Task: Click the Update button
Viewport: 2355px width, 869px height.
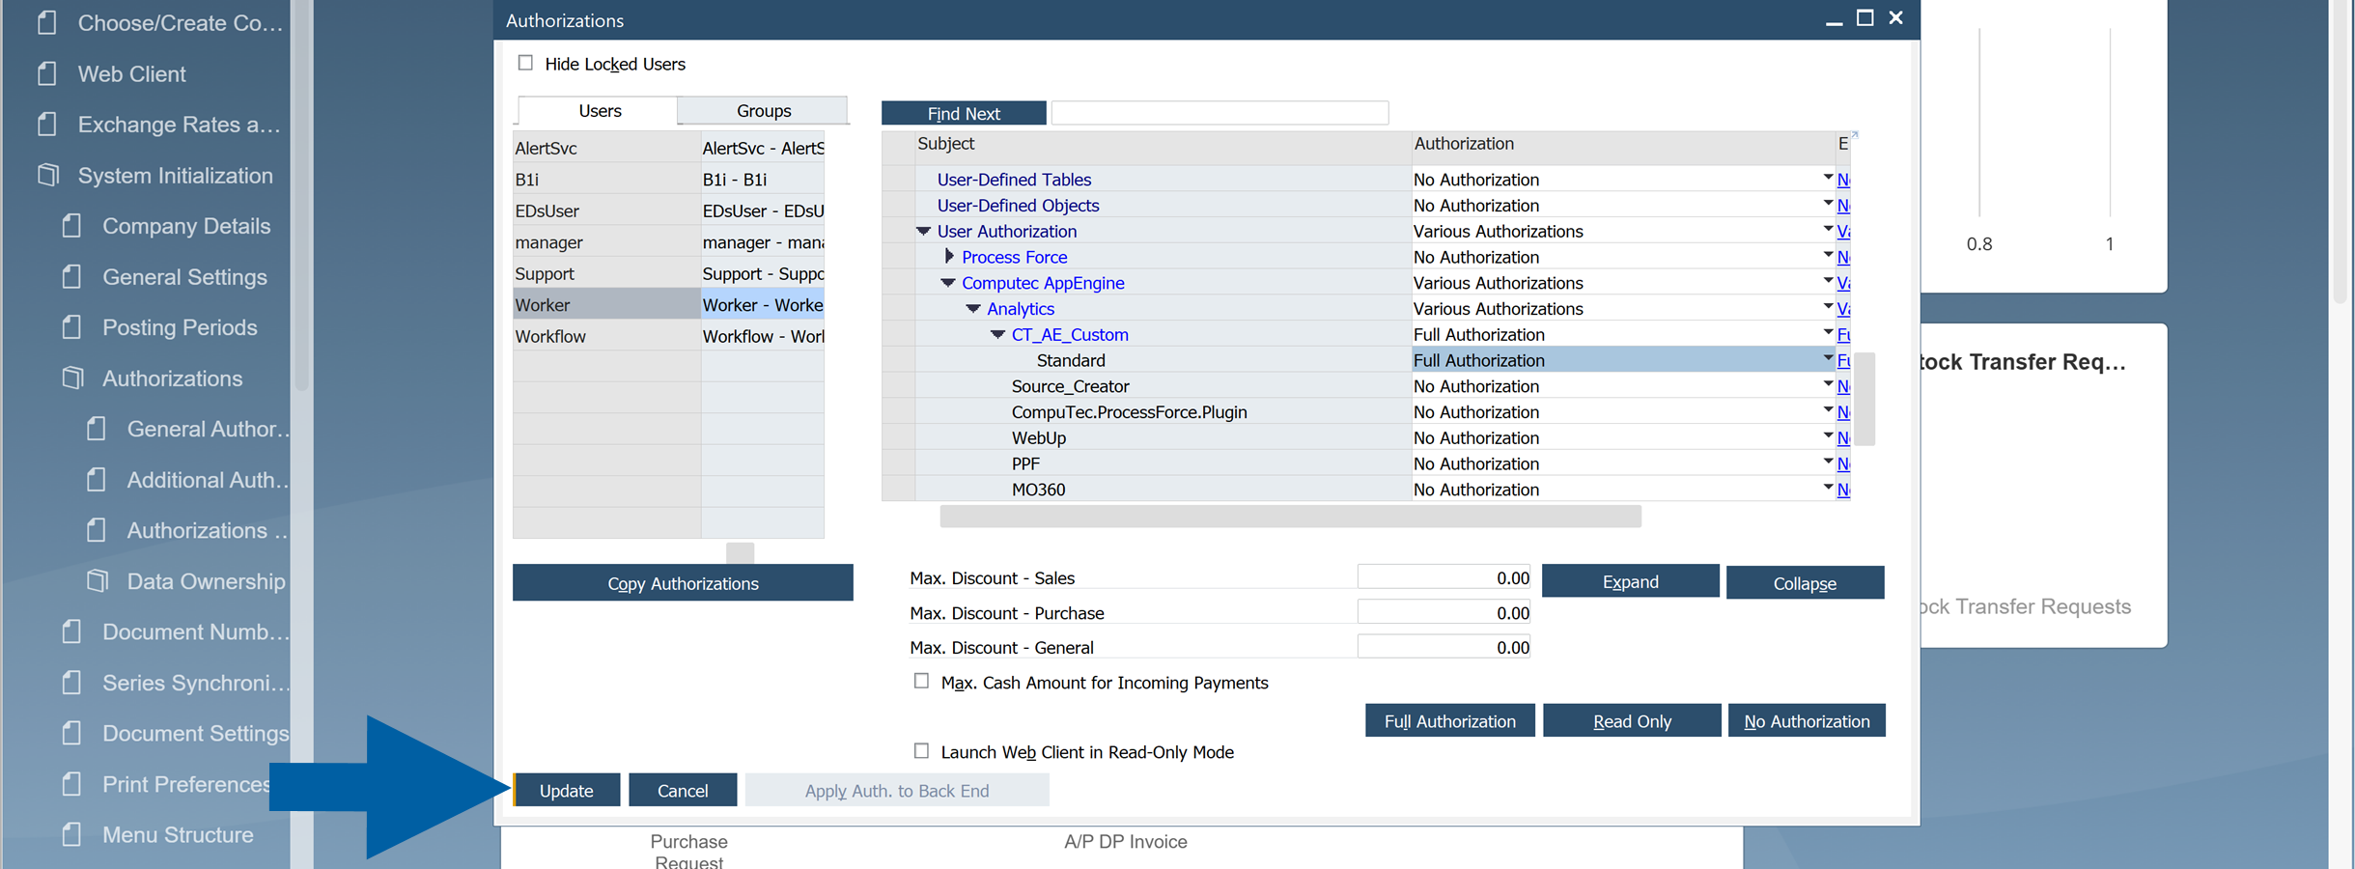Action: coord(566,789)
